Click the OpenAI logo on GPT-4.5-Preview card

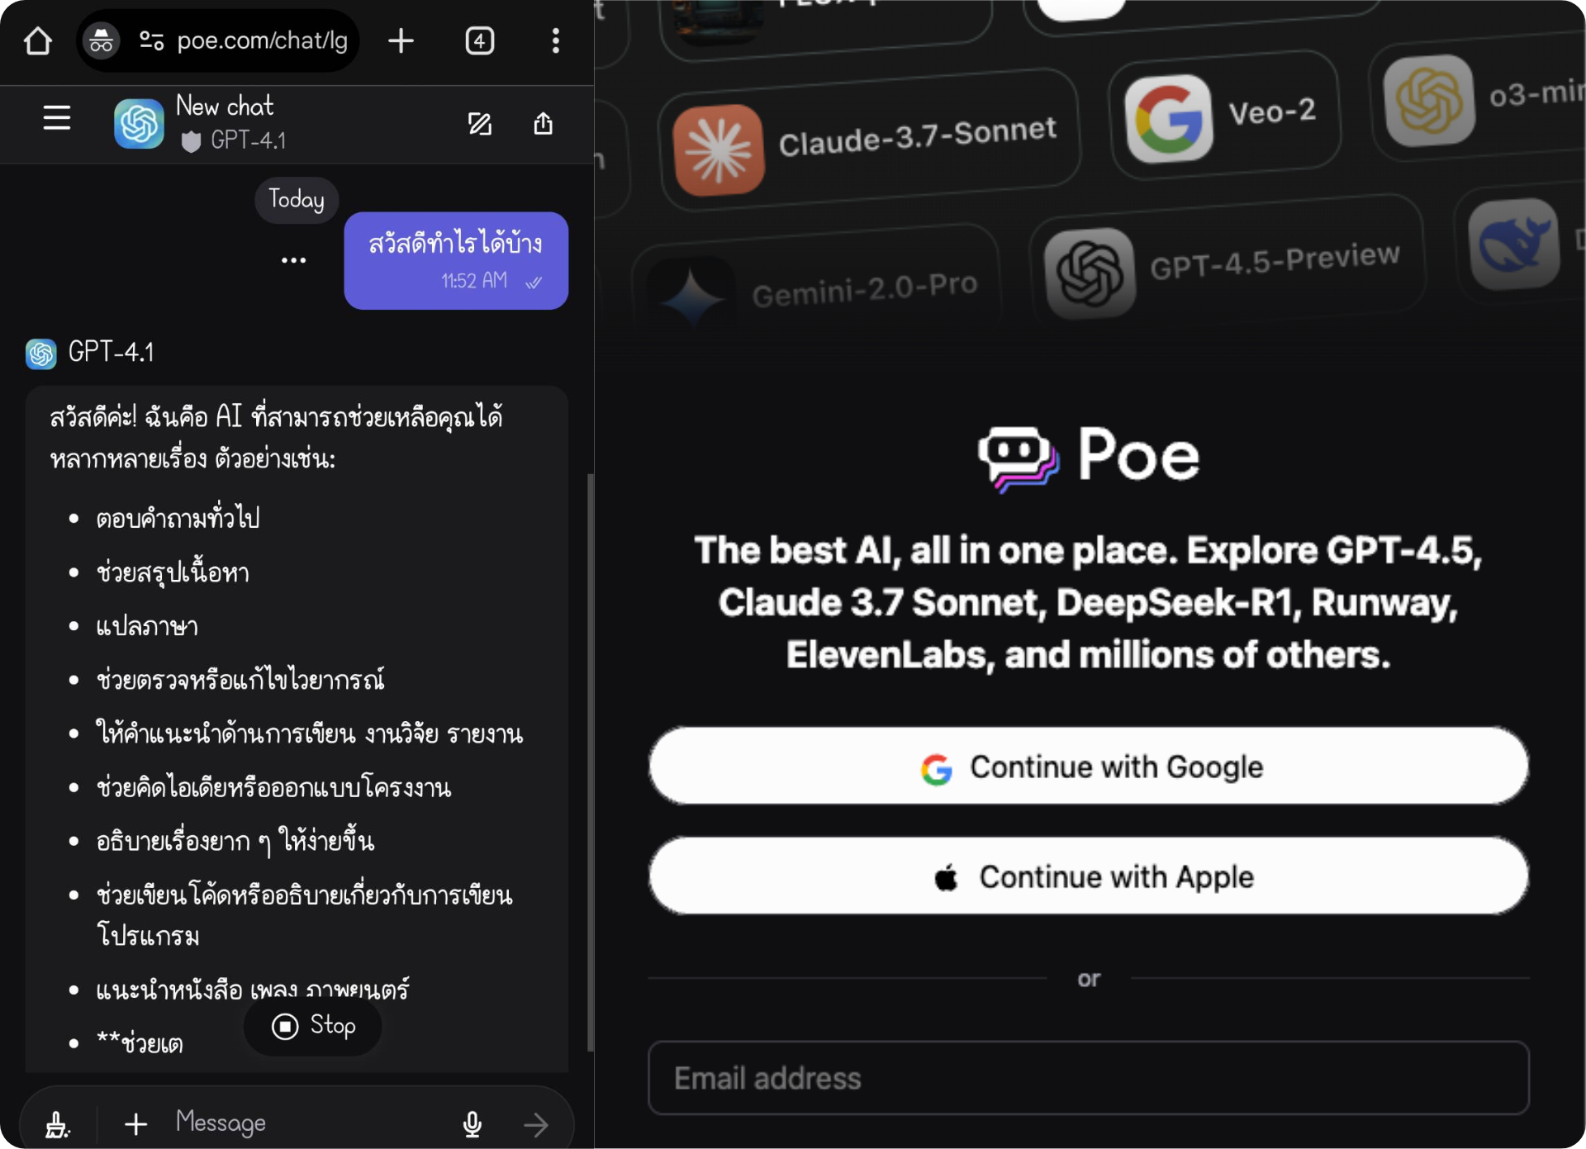click(1090, 273)
